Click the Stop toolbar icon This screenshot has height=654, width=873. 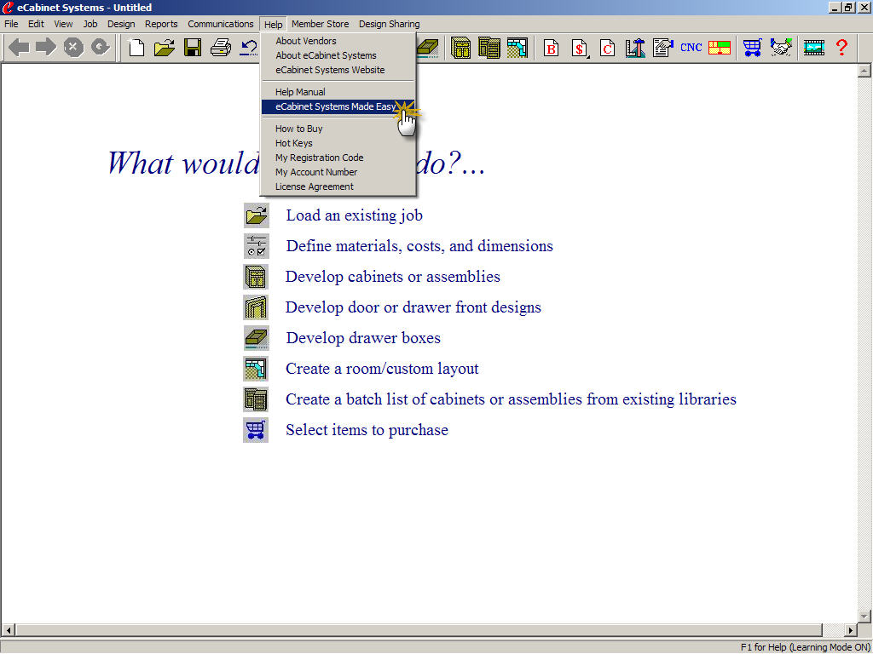pos(73,48)
